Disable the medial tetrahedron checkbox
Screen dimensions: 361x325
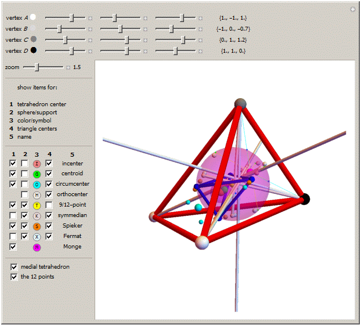[x=13, y=266]
